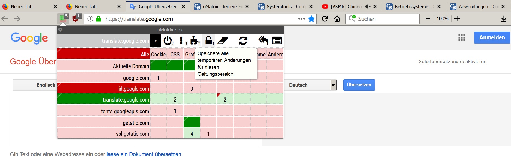Show site information icon in address bar

(x=90, y=19)
